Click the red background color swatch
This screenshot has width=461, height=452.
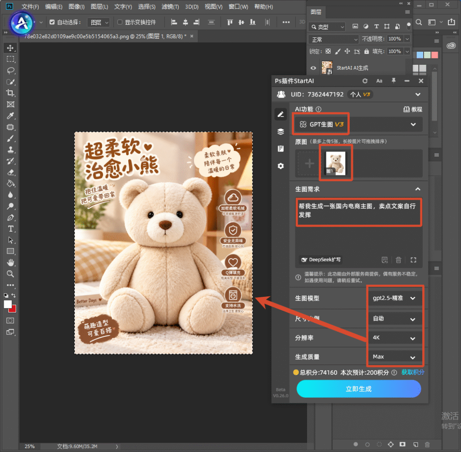13,309
